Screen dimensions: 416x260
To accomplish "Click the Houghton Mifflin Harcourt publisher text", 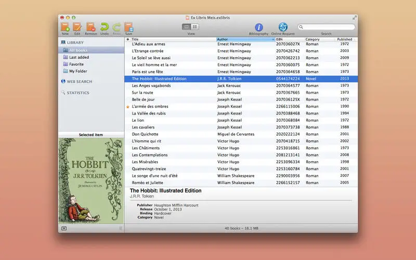I will pyautogui.click(x=176, y=205).
